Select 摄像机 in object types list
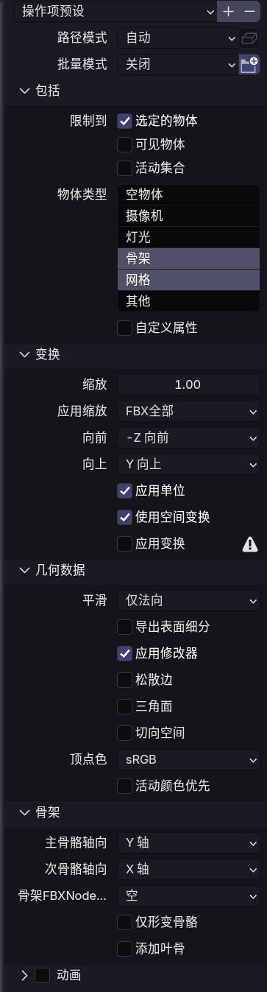The width and height of the screenshot is (267, 992). coord(188,216)
